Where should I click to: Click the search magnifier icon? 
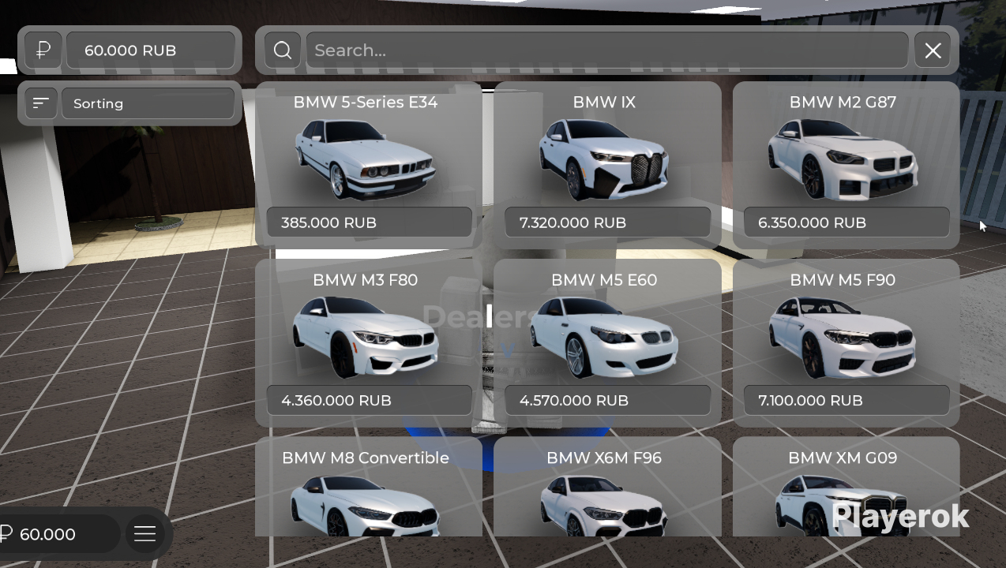point(283,50)
